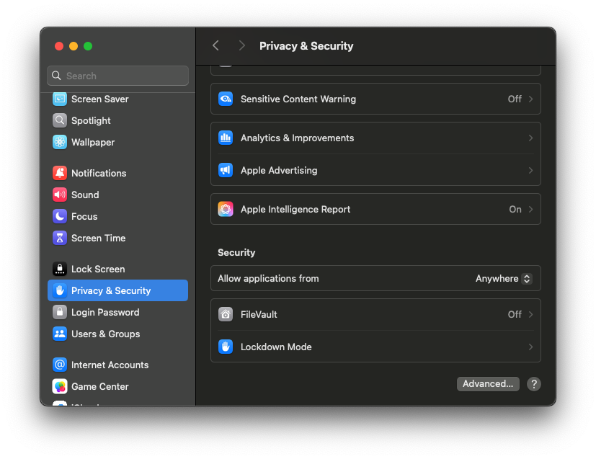
Task: Open the Login Password pane
Action: [x=118, y=312]
